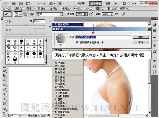This screenshot has height=118, width=159.
Task: Toggle tablet pressure controls size
Action: click(123, 14)
